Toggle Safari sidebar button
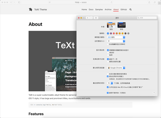 (x=19, y=2)
